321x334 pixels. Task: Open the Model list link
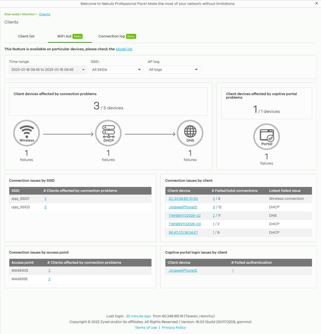(124, 49)
